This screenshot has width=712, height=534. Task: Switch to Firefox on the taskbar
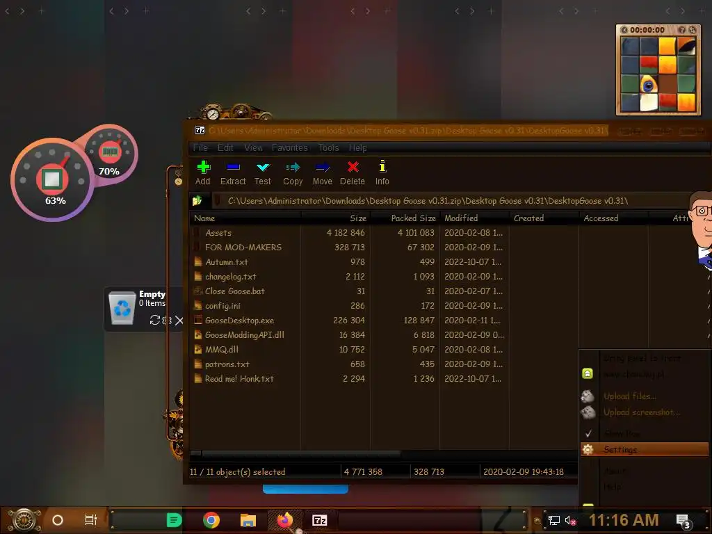point(284,520)
